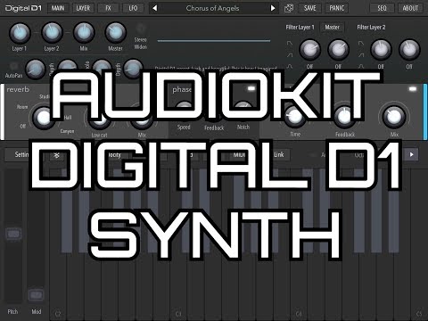The image size is (428, 321).
Task: Hit the PANIC button
Action: click(x=337, y=8)
